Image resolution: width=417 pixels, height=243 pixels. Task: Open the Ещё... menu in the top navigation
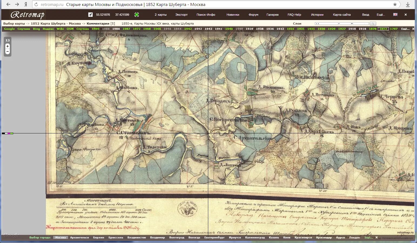pos(381,15)
